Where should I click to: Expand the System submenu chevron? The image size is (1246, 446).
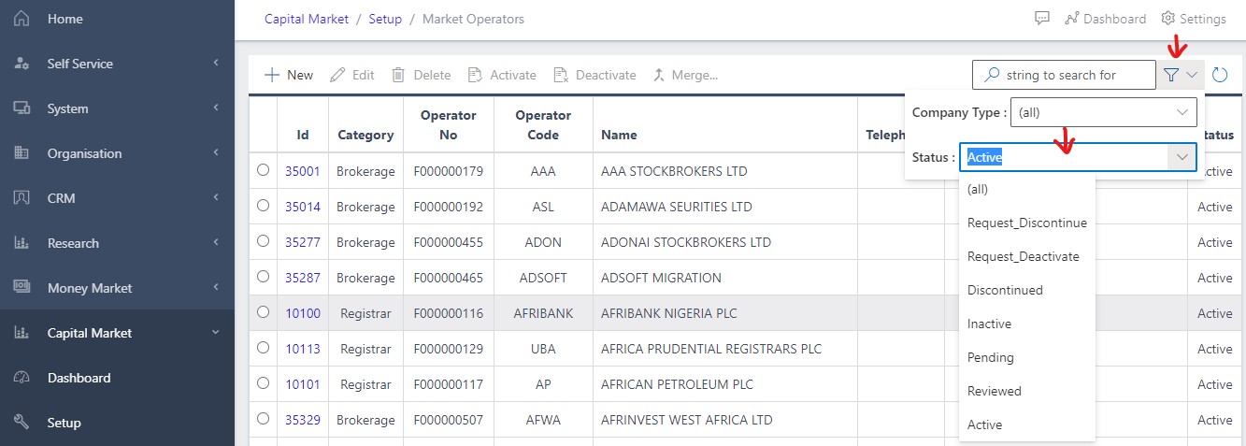pos(216,108)
